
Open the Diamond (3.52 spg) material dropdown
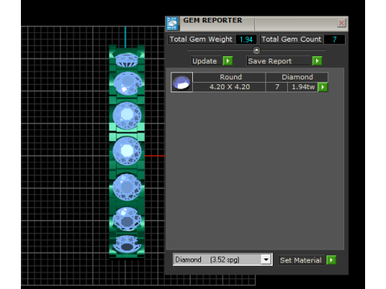[x=266, y=259]
